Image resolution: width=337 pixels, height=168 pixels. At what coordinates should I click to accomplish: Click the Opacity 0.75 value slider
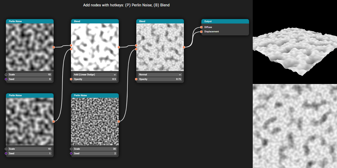tap(160, 79)
